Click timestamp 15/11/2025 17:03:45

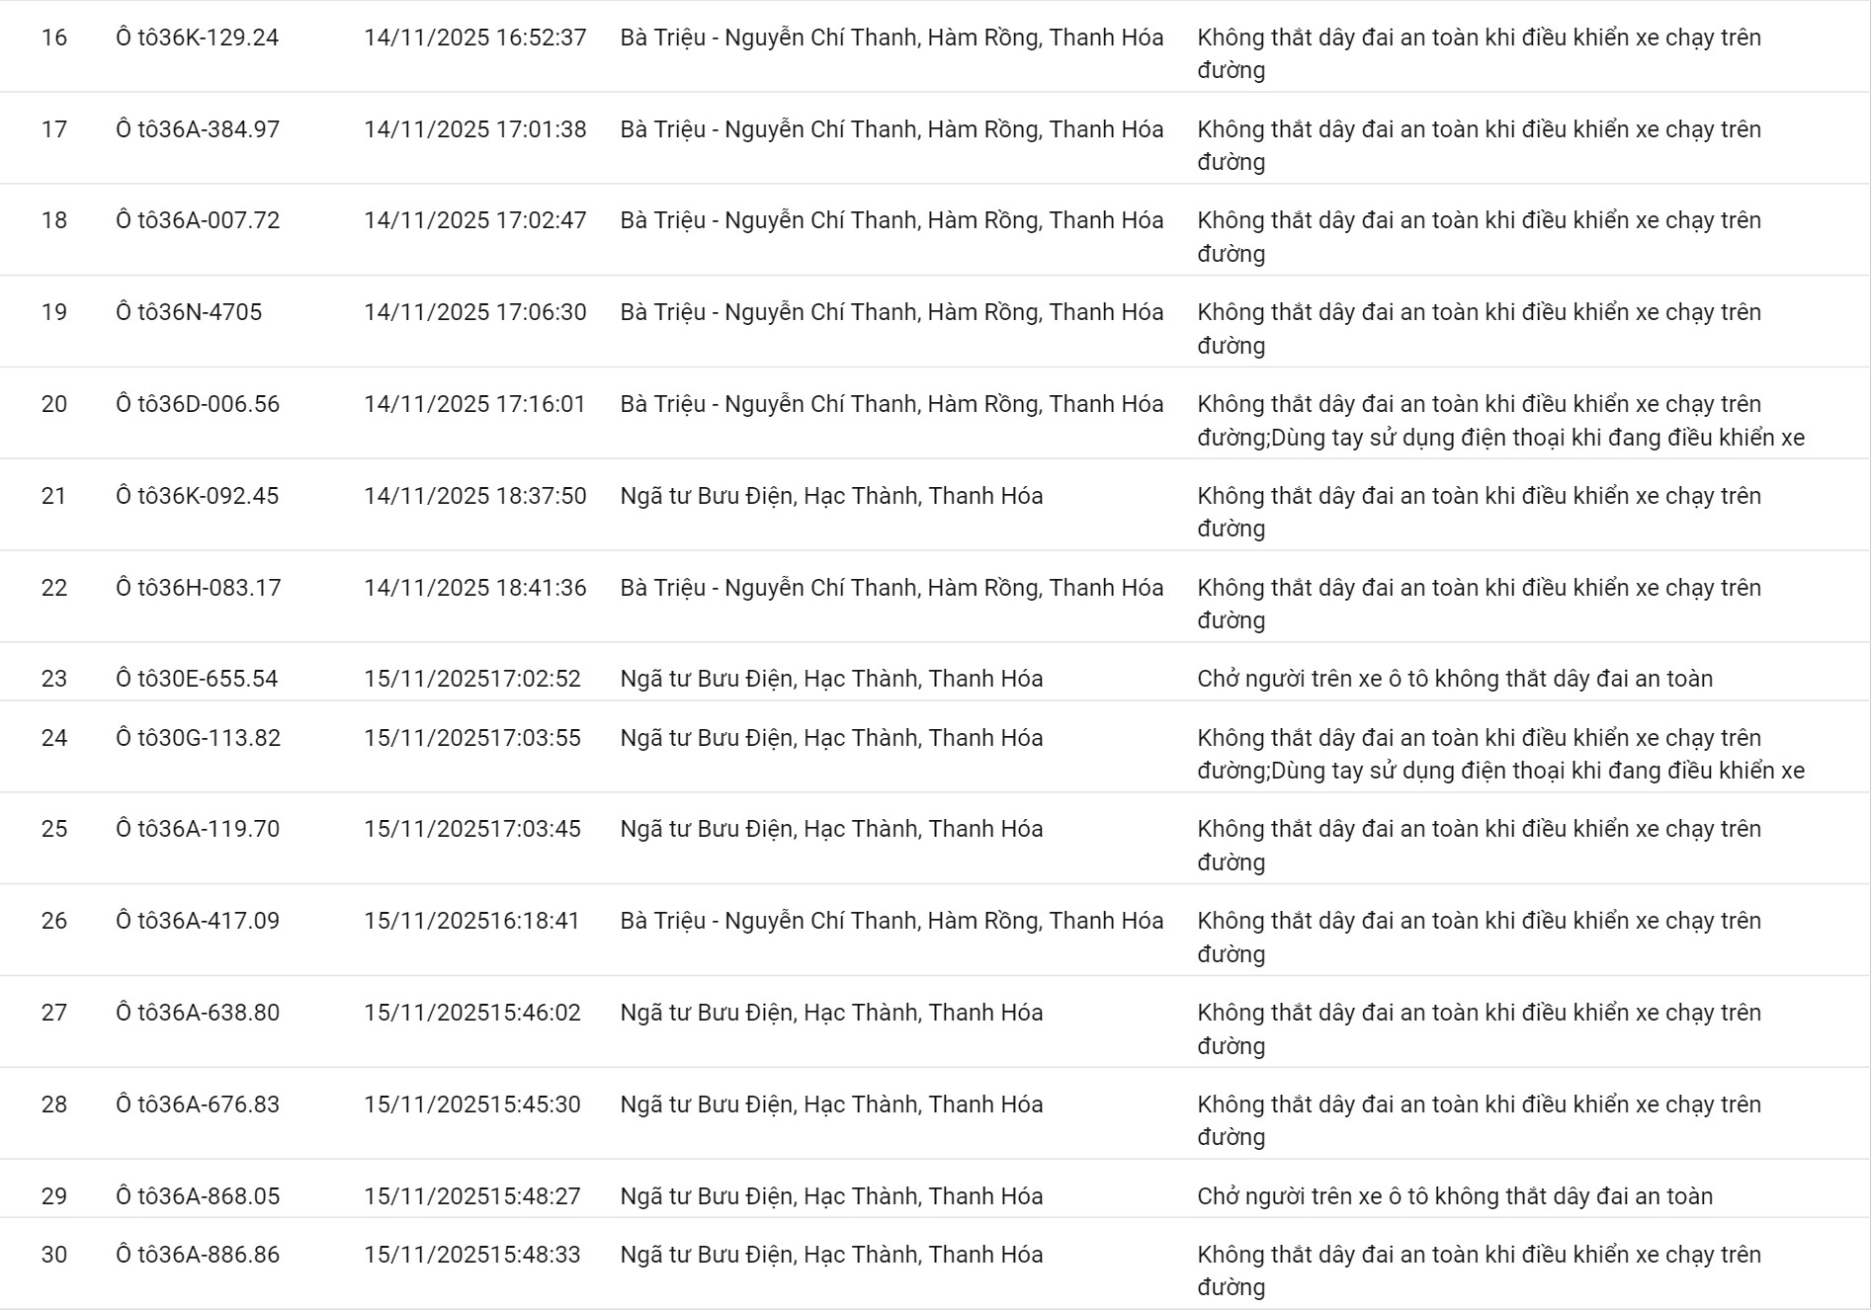[x=472, y=829]
